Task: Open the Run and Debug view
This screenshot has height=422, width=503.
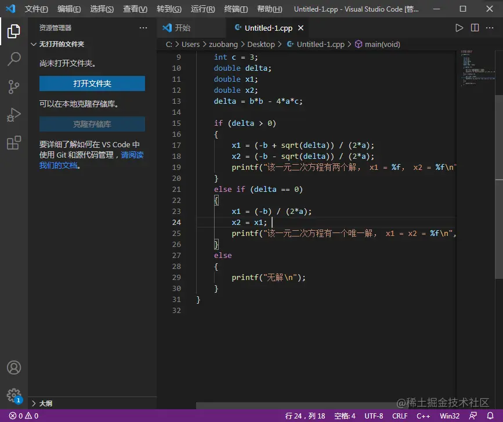Action: (14, 115)
